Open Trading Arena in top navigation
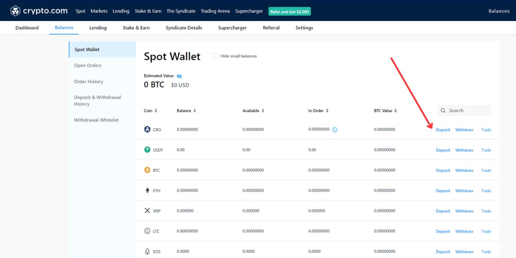 coord(215,11)
